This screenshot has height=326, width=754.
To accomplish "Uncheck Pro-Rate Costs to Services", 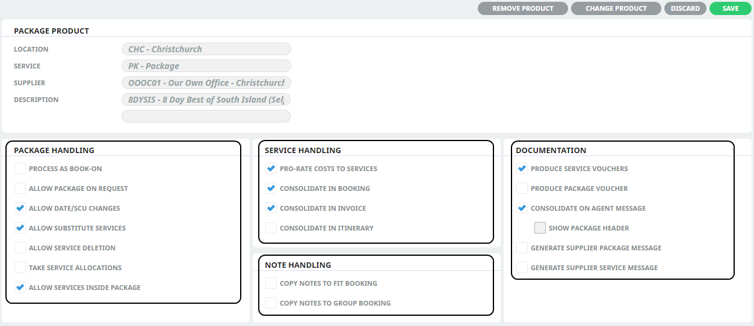I will click(271, 169).
